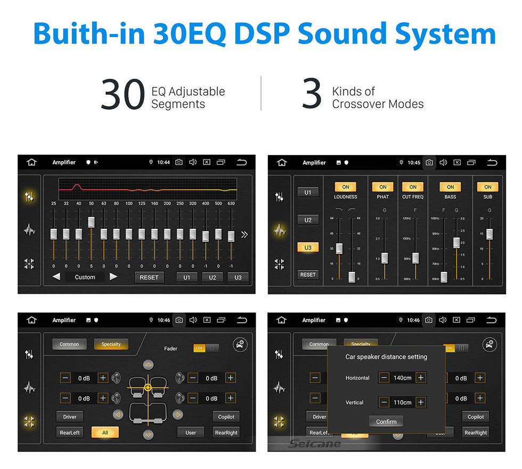The width and height of the screenshot is (522, 469).
Task: Tap the screenshot camera icon beside 10:44
Action: click(x=179, y=162)
